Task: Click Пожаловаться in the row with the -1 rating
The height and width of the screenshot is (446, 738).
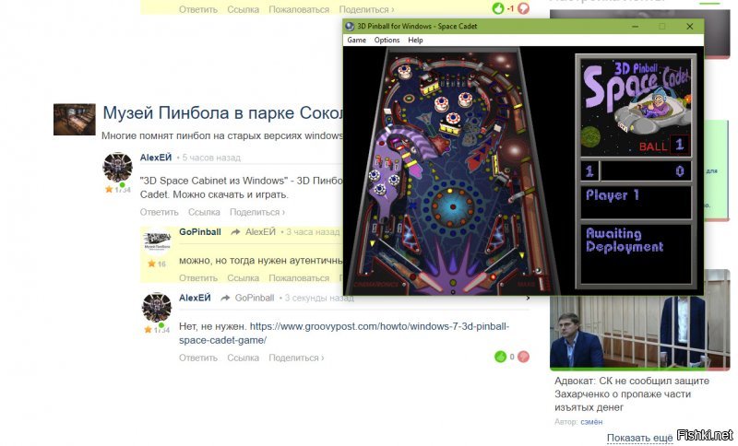Action: [x=299, y=9]
